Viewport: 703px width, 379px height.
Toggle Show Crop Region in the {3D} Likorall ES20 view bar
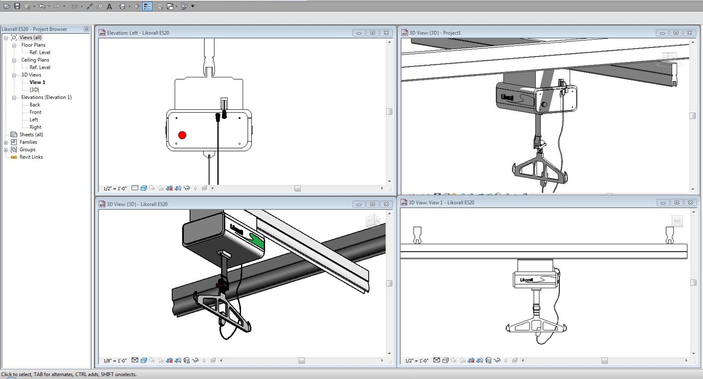pos(178,361)
